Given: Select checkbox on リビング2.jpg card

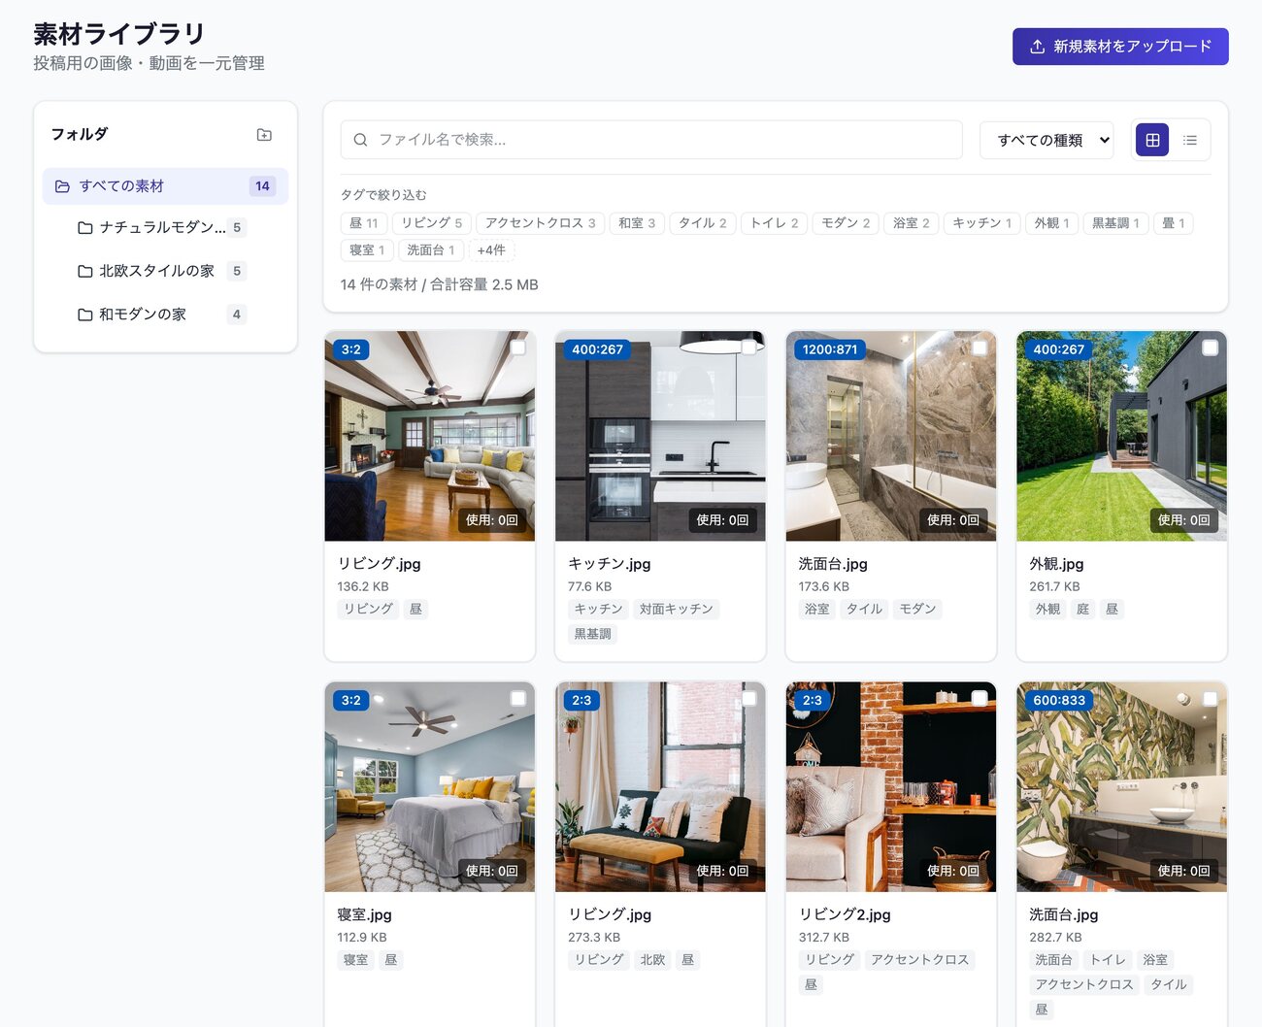Looking at the screenshot, I should [980, 698].
